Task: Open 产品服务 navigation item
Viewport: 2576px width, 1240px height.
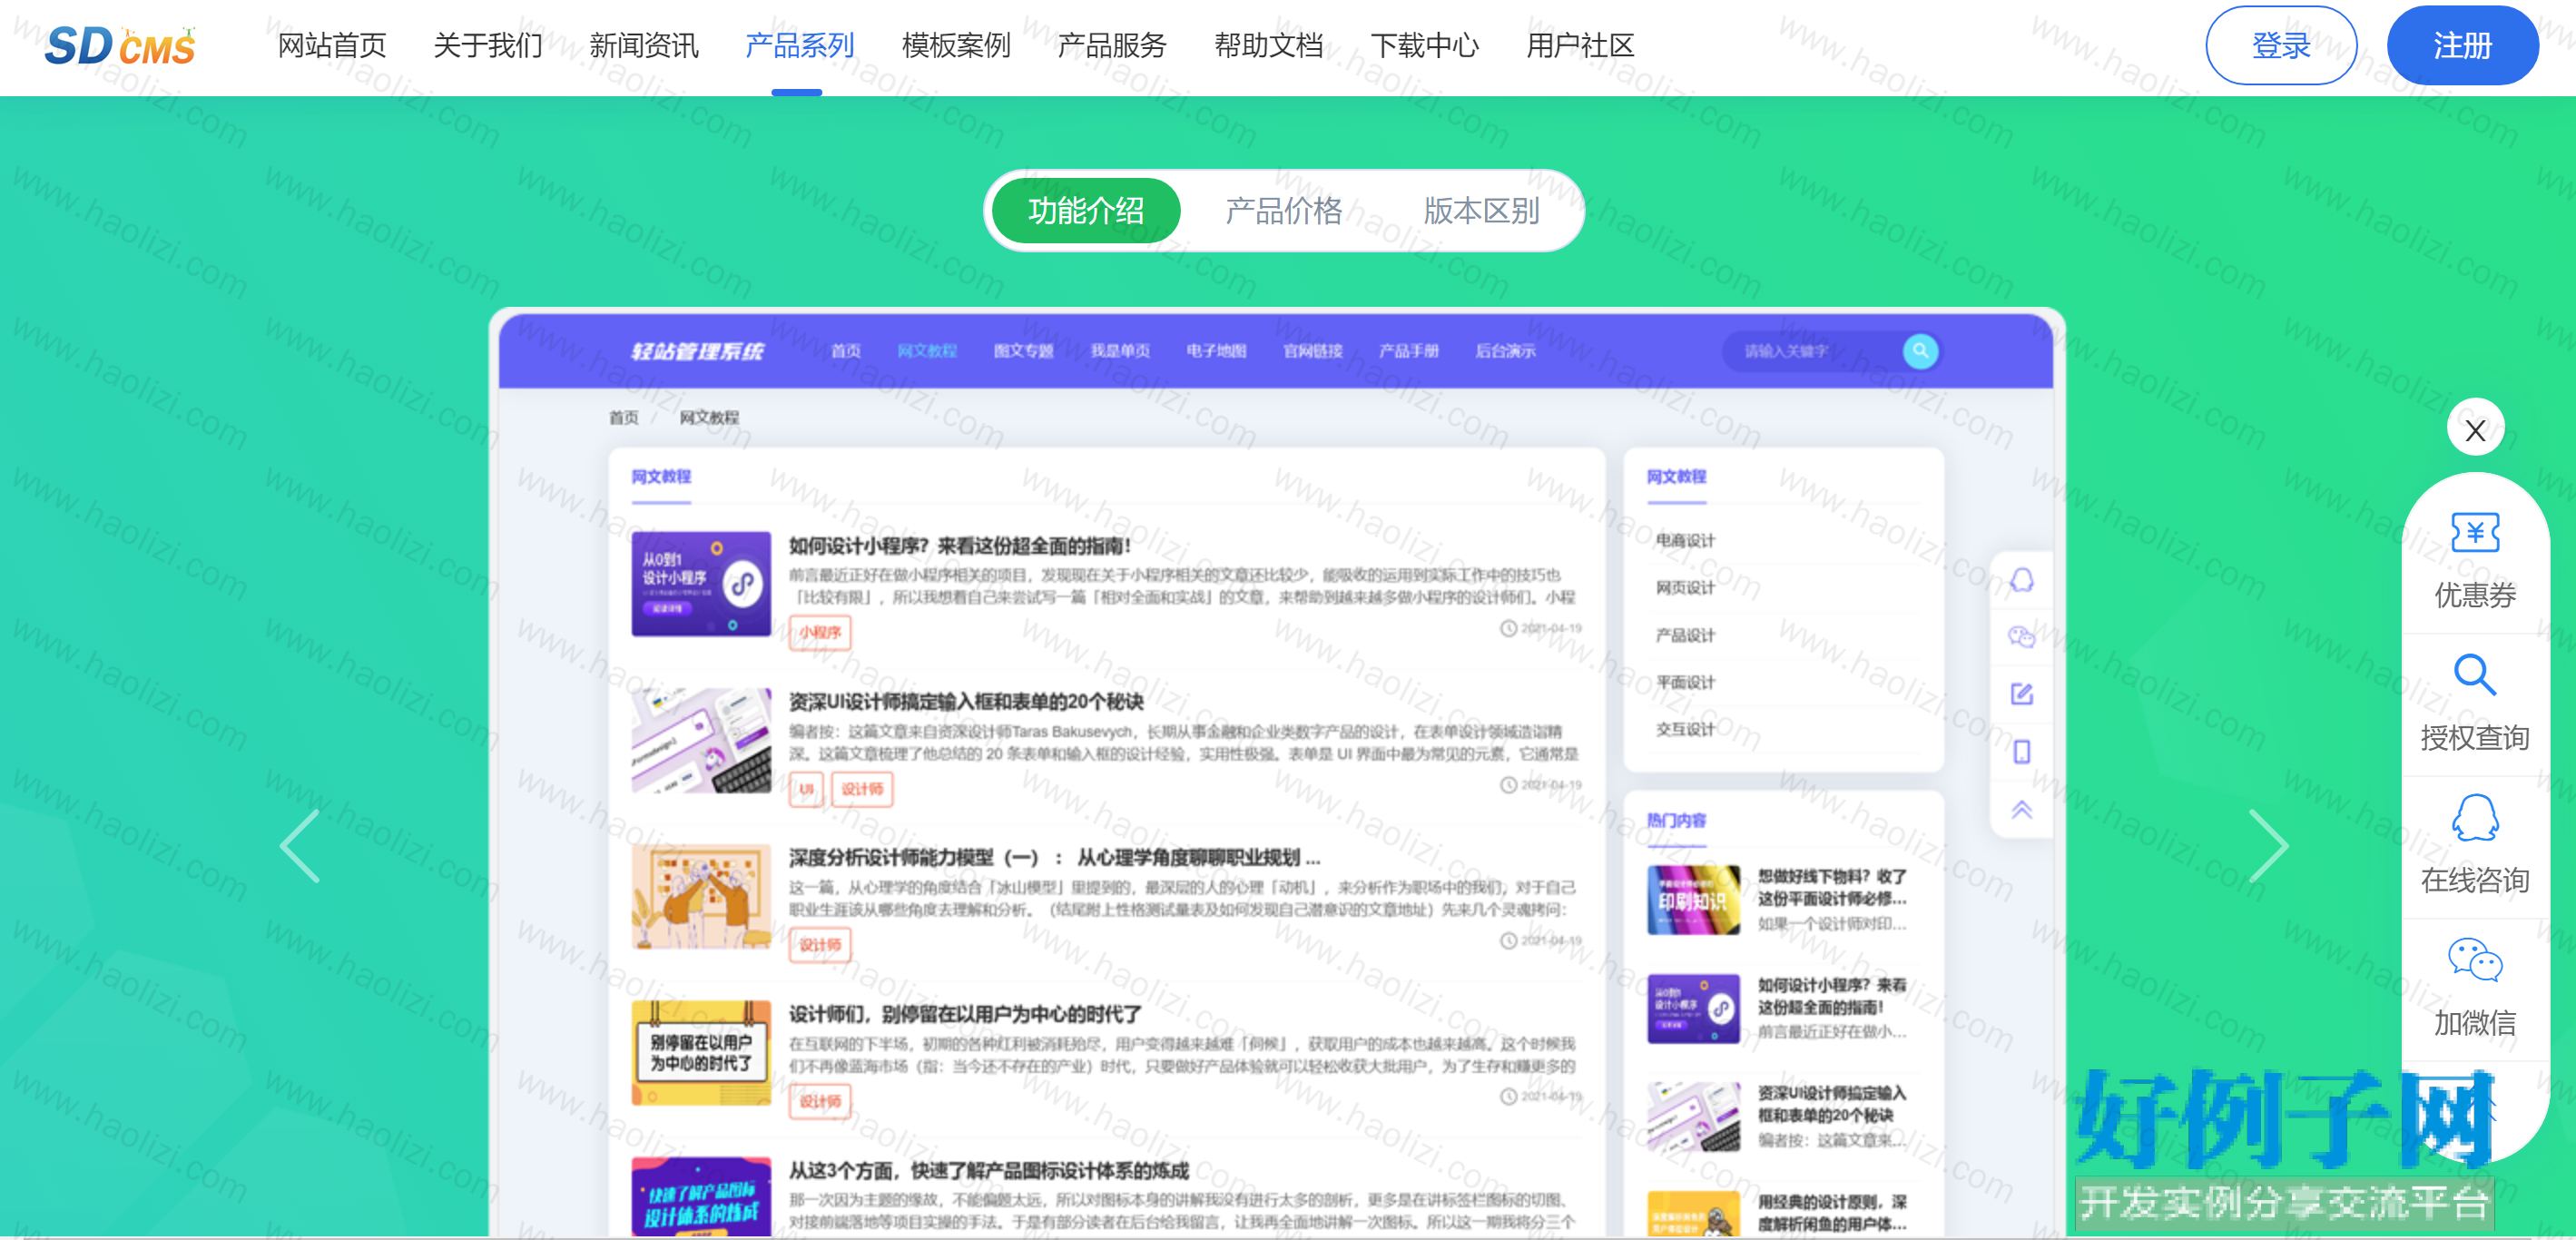Action: [1112, 46]
